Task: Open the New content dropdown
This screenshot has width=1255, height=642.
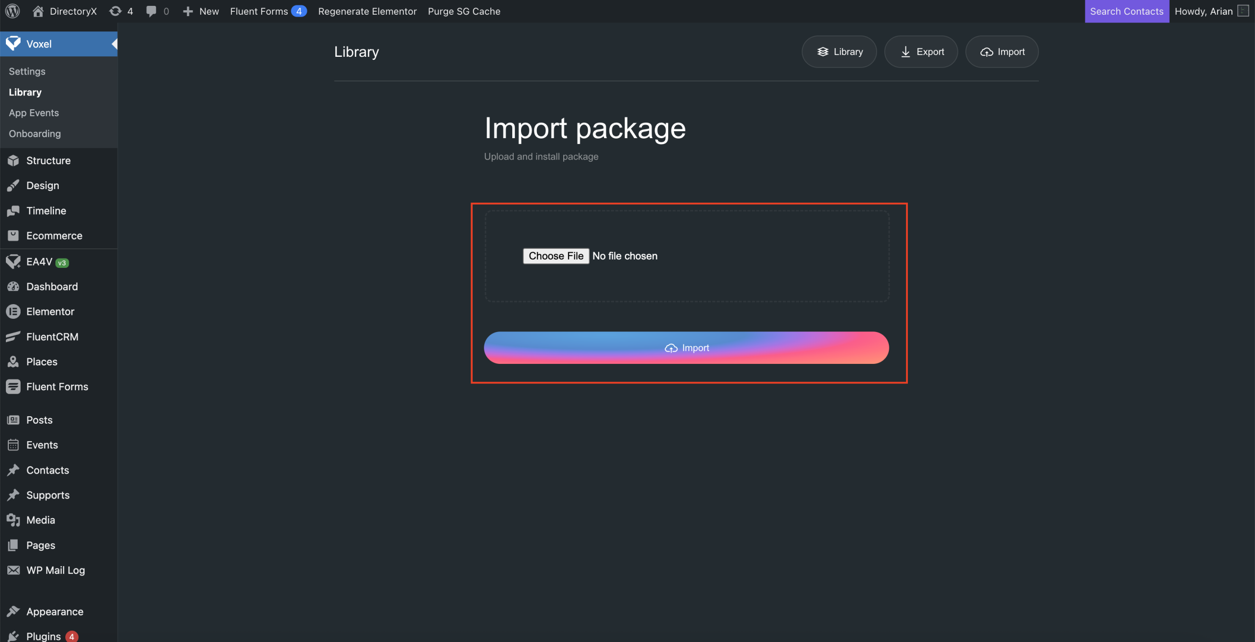Action: [201, 11]
